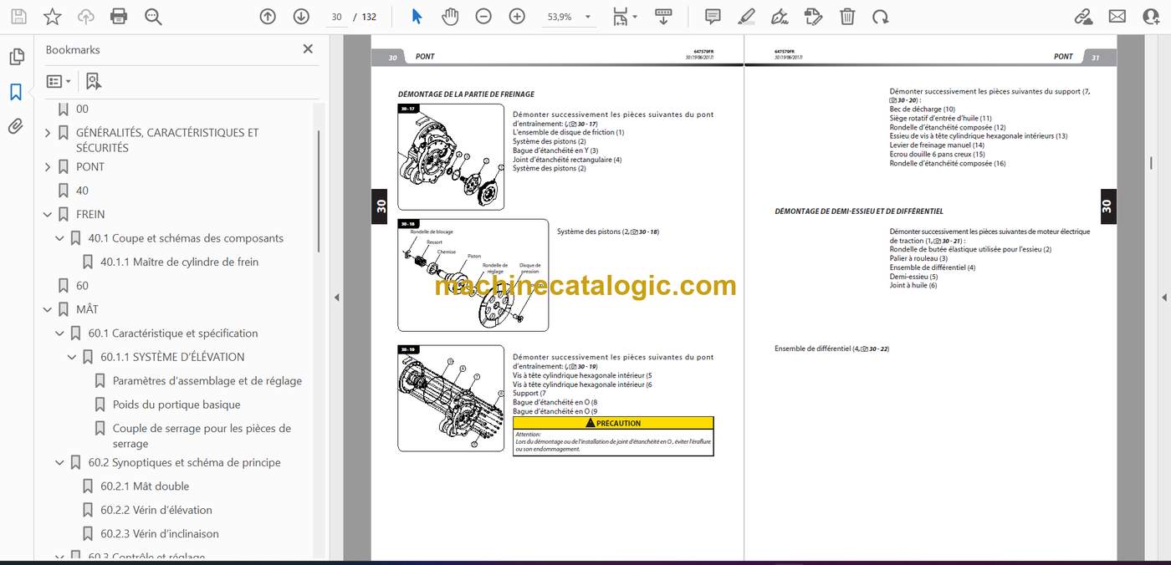Expand the PONT bookmark
The width and height of the screenshot is (1171, 565).
coord(48,167)
